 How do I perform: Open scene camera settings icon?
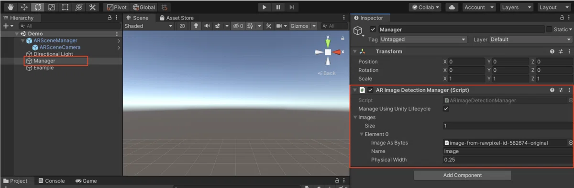point(279,26)
